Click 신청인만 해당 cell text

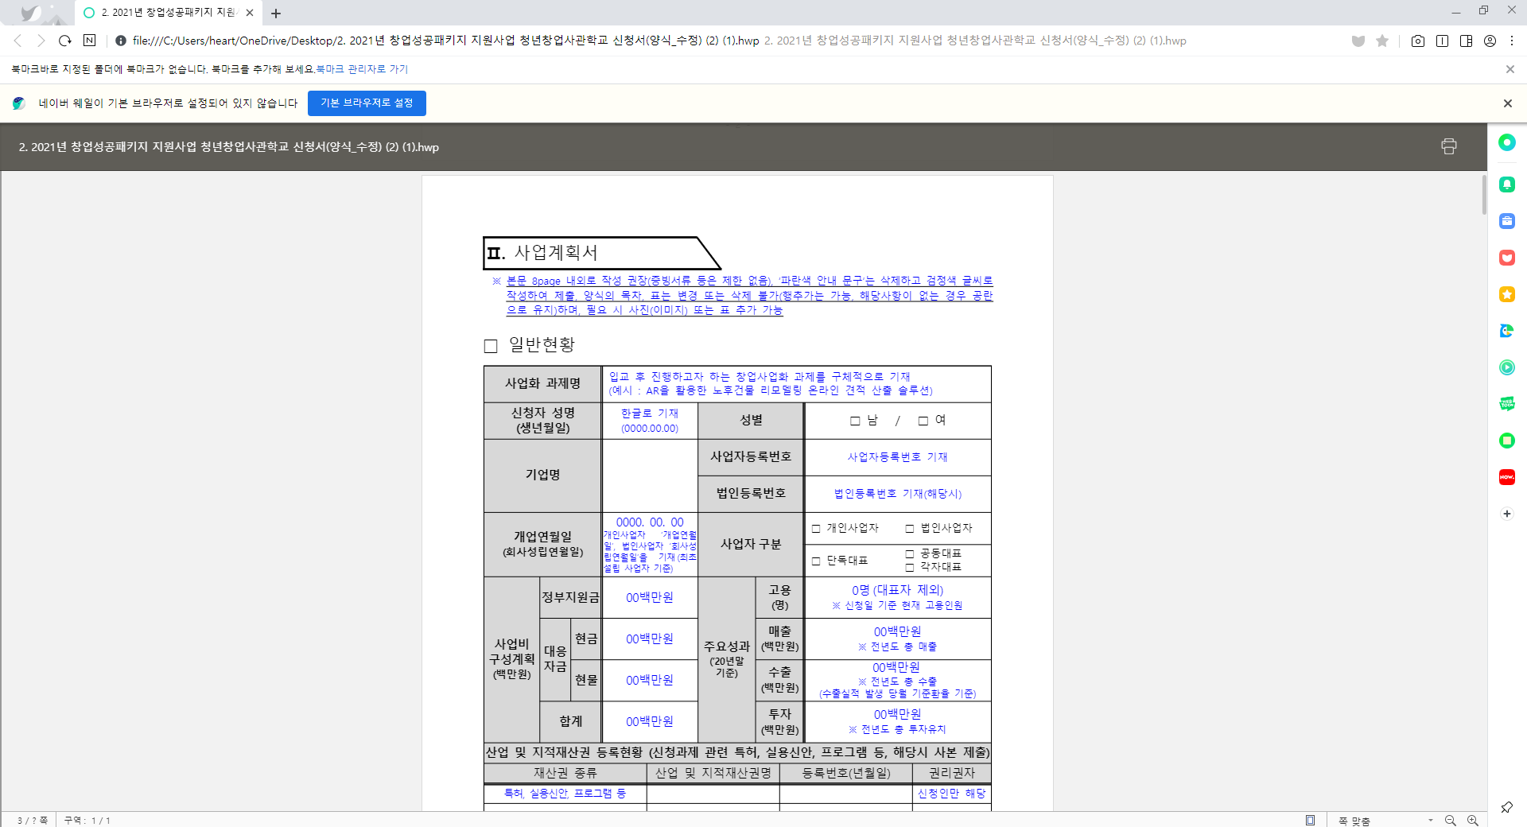(x=952, y=794)
